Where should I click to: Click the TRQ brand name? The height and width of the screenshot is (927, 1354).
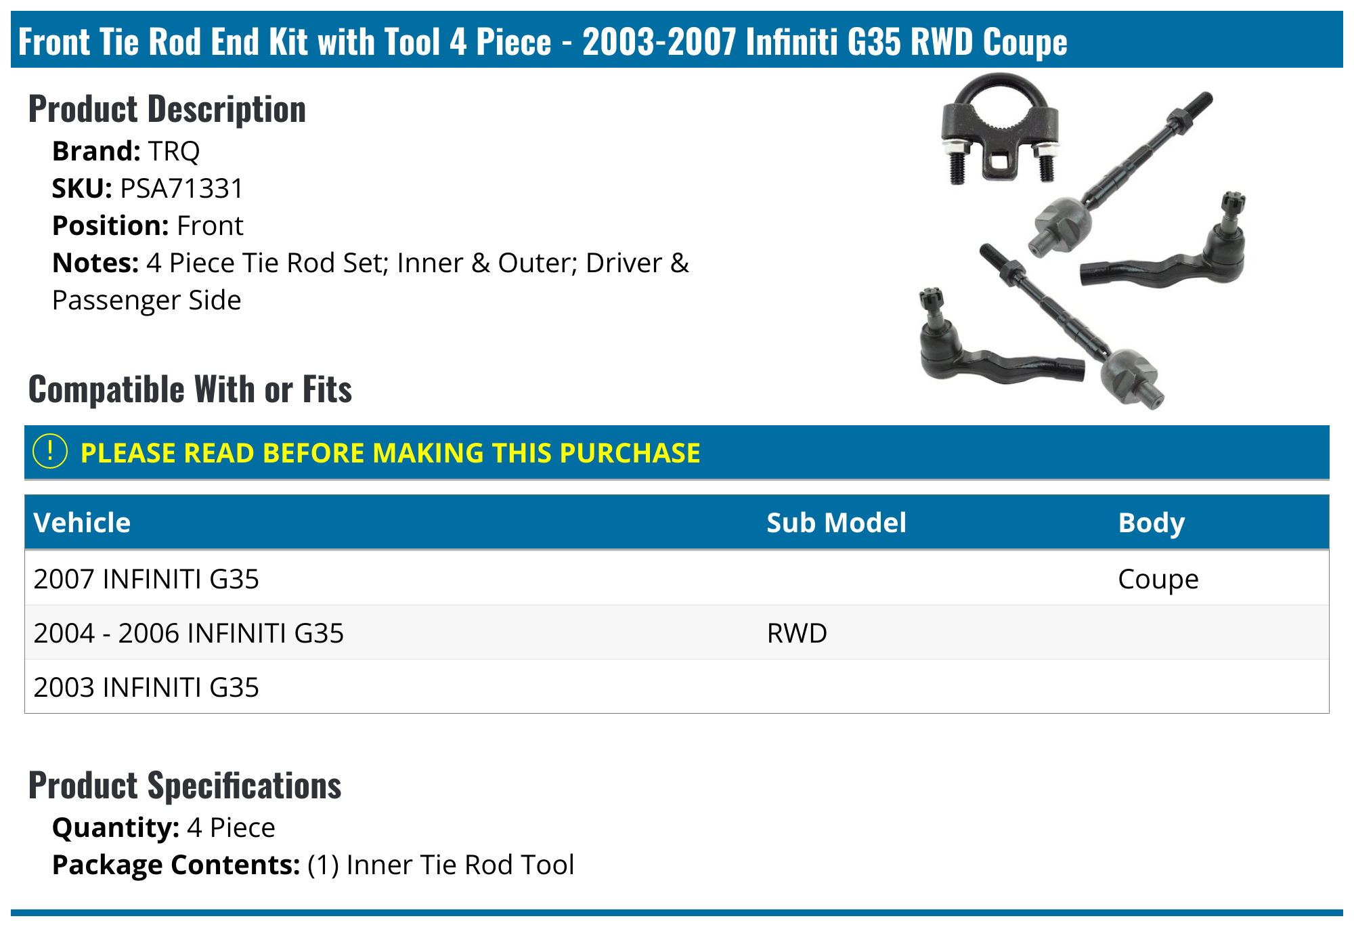click(x=174, y=151)
